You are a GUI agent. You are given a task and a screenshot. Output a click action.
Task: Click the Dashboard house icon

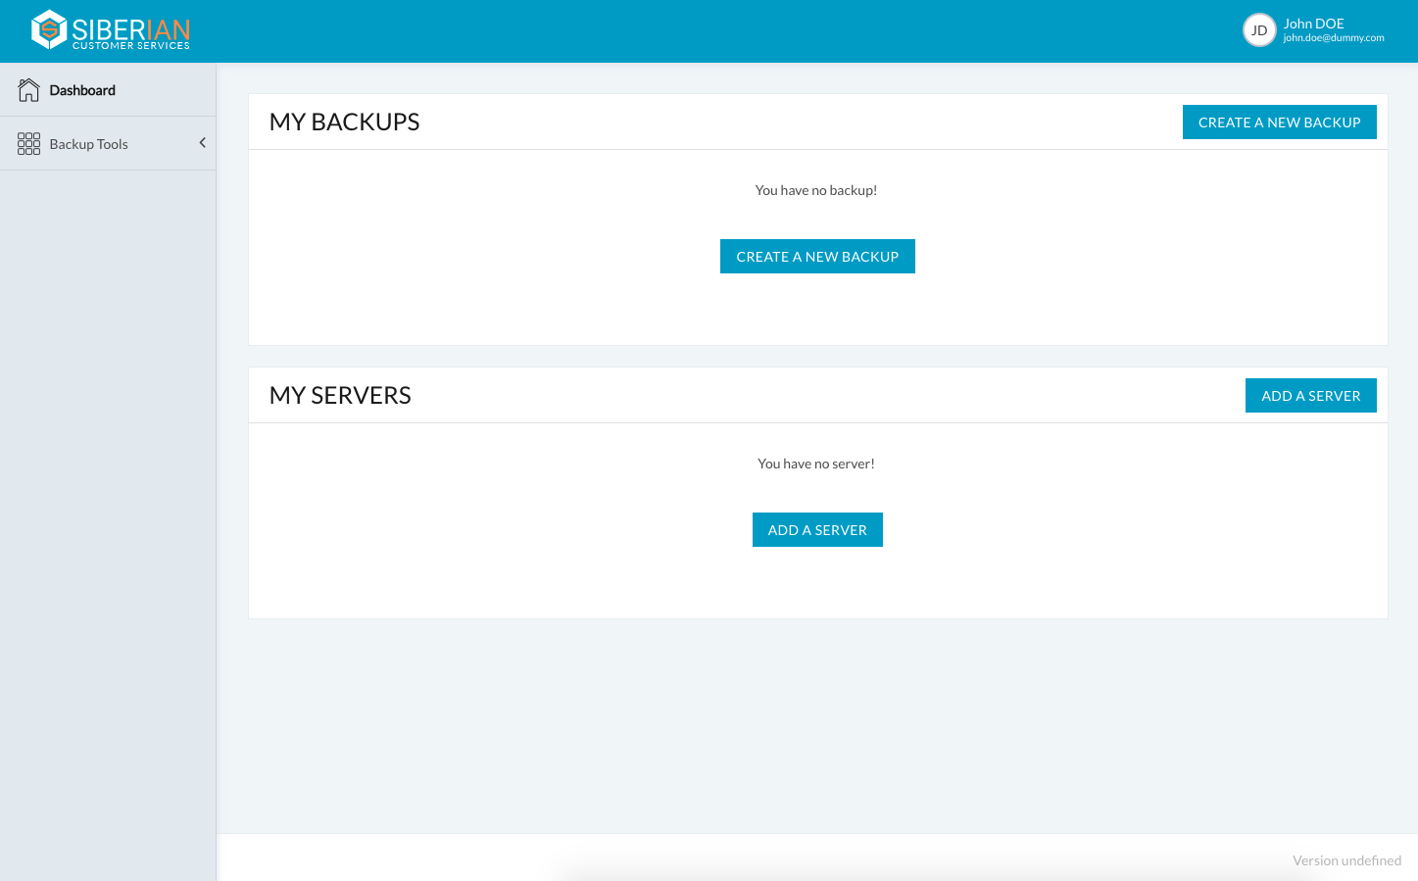point(28,90)
